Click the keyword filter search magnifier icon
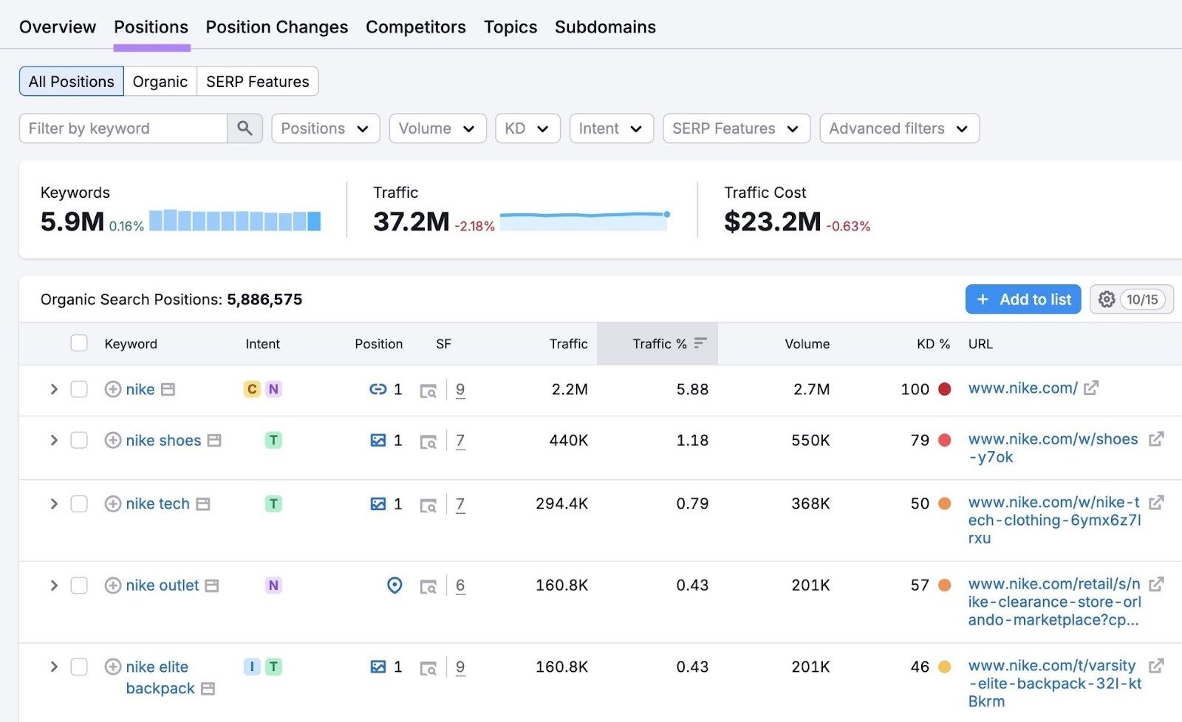 click(x=245, y=128)
